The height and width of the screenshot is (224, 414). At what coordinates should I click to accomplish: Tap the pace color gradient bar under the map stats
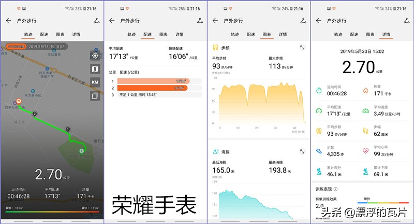(52, 212)
